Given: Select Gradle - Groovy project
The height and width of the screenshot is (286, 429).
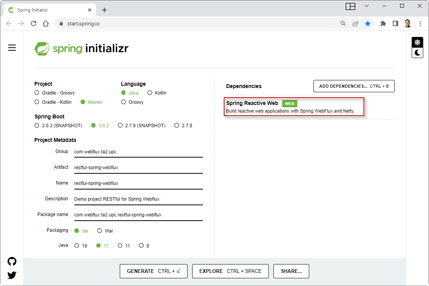Looking at the screenshot, I should (55, 93).
